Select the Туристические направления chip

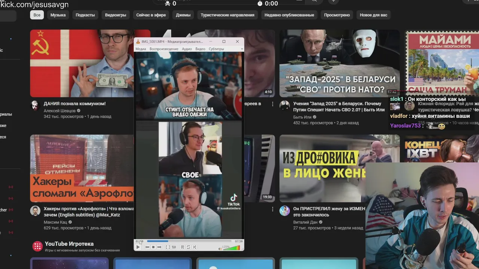(228, 15)
